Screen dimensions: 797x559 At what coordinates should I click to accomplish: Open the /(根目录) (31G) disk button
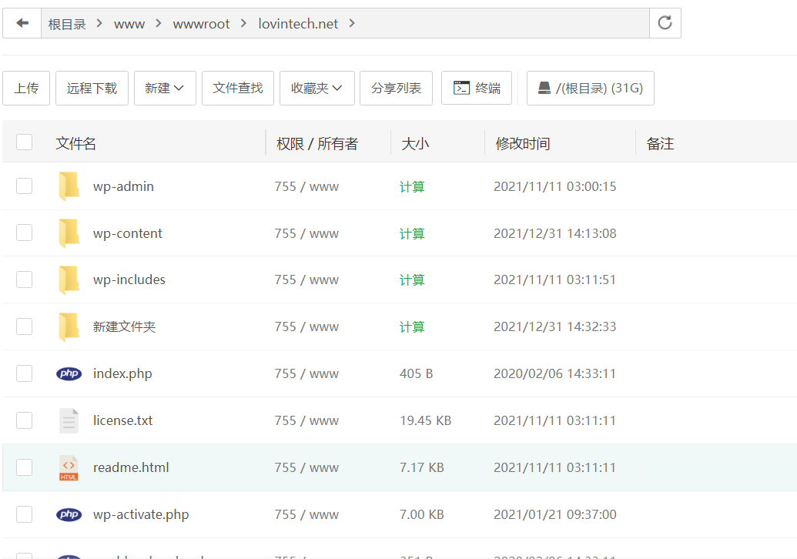pos(590,88)
